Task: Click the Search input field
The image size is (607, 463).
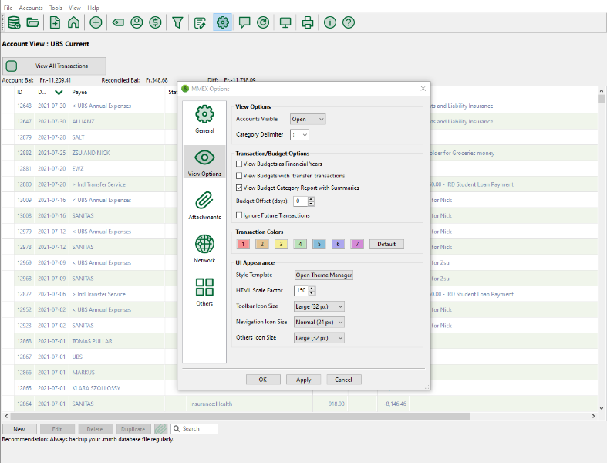Action: [x=194, y=429]
